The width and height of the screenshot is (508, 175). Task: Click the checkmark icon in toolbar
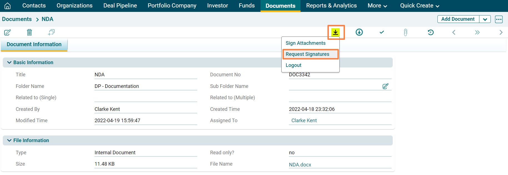pos(382,32)
